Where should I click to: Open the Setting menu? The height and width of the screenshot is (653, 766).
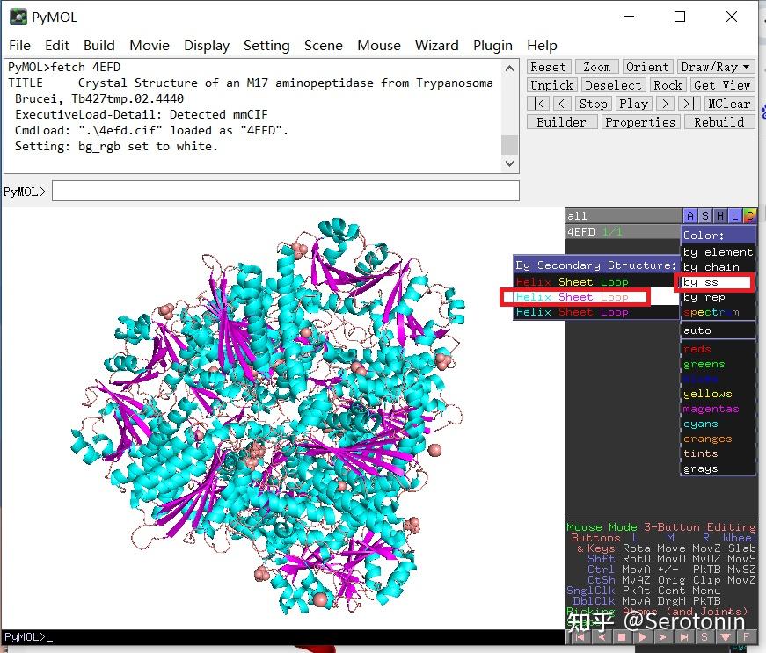coord(266,46)
